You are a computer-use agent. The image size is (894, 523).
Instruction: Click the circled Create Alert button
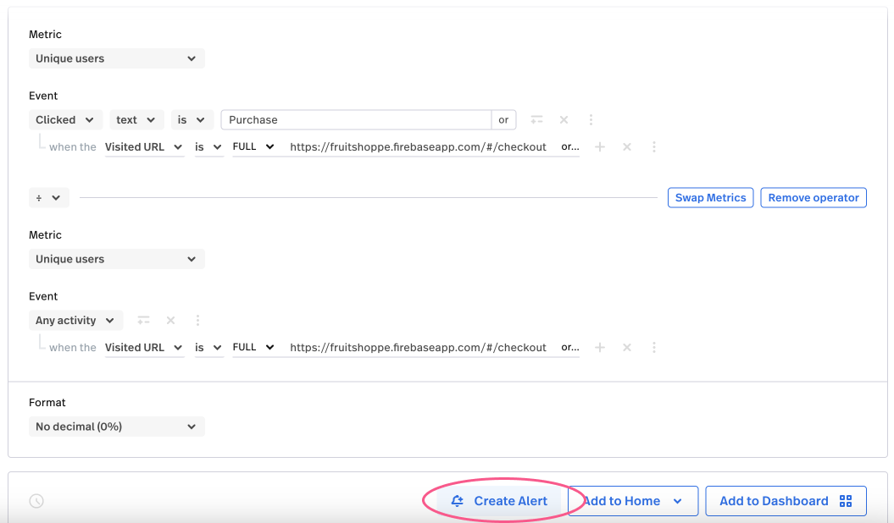[x=501, y=500]
